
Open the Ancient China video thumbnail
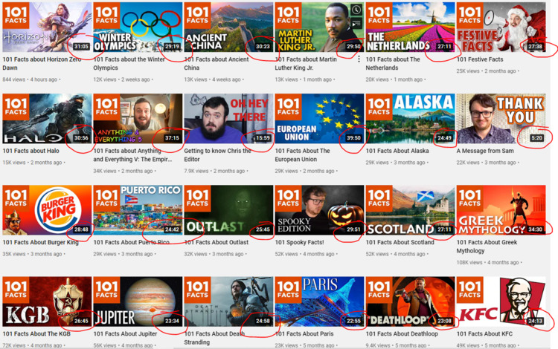[228, 27]
